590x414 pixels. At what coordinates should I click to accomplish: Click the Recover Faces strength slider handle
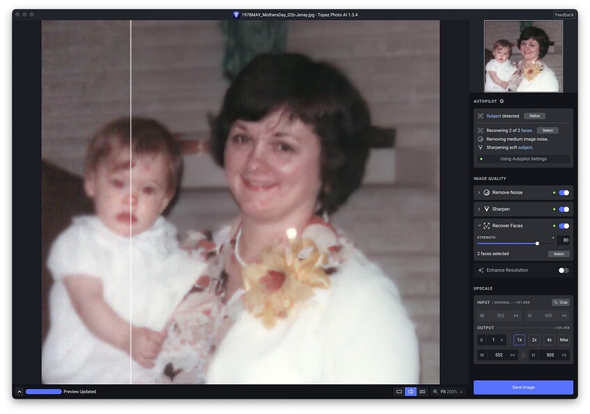537,244
